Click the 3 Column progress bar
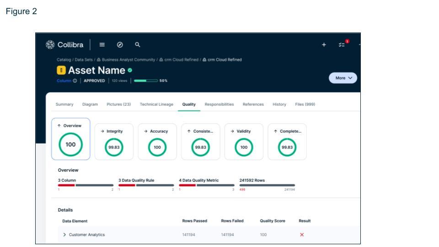 click(86, 185)
